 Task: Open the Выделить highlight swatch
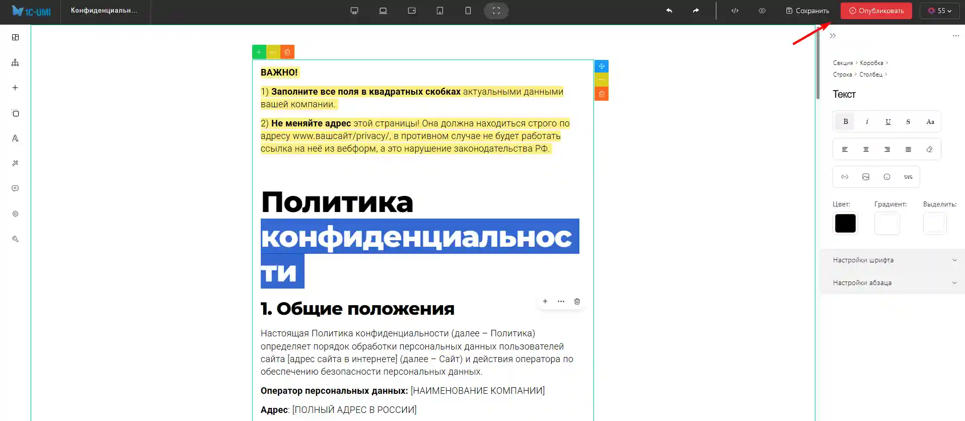pyautogui.click(x=935, y=223)
